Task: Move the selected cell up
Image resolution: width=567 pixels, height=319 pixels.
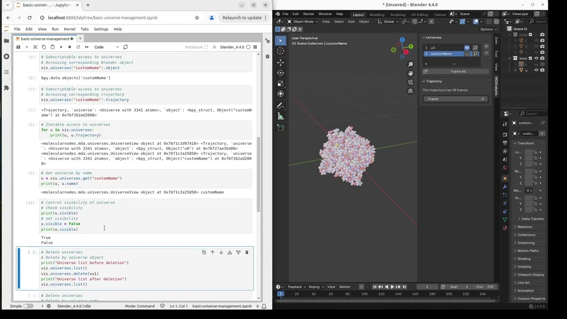Action: [213, 253]
